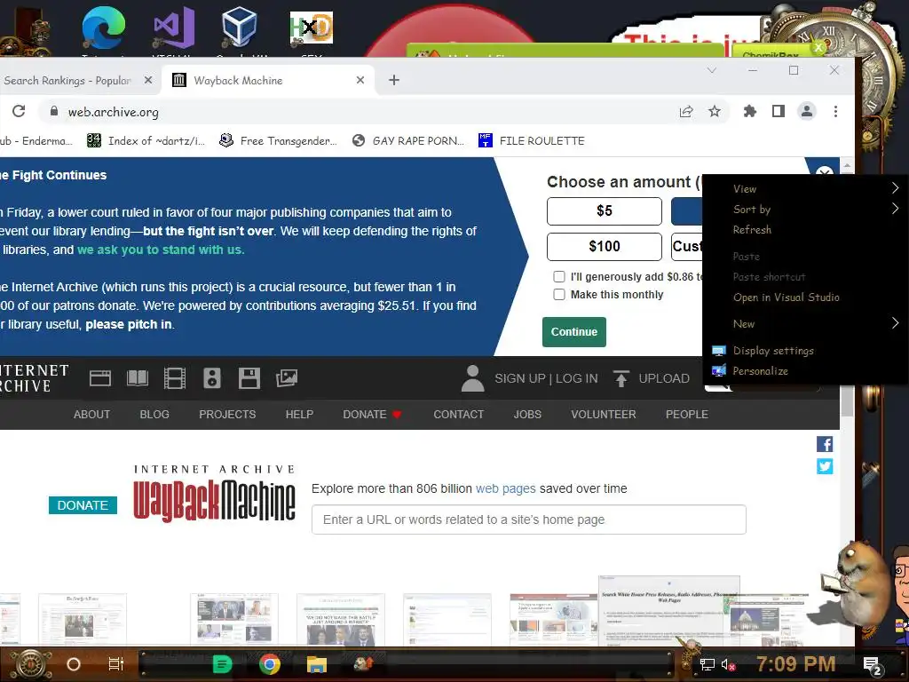The width and height of the screenshot is (909, 682).
Task: Open the Internet Archive web icon
Action: [100, 378]
